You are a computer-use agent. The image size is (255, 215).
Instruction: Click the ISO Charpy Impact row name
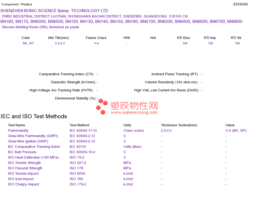coord(24,184)
